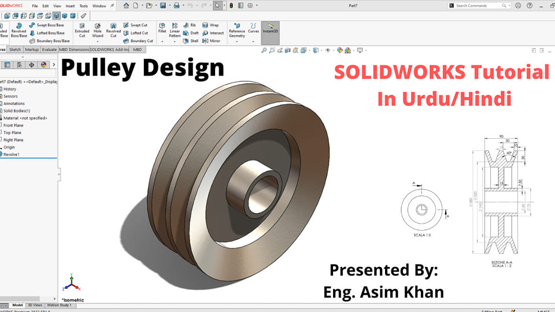Click the Select cursor tool
Viewport: 555px width, 312px height.
coord(217,6)
